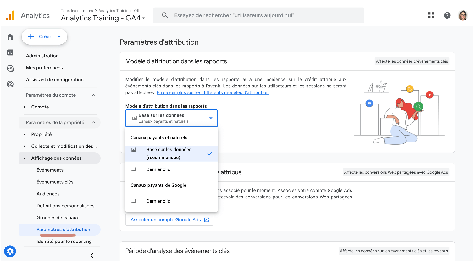Go to Audiences page

[x=48, y=194]
